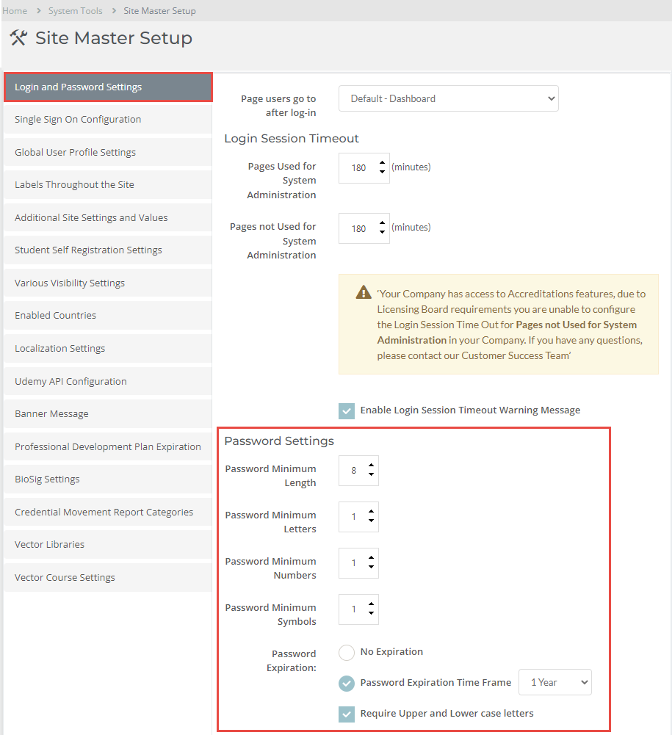Open the 1 Year expiration dropdown
The image size is (672, 735).
tap(555, 683)
